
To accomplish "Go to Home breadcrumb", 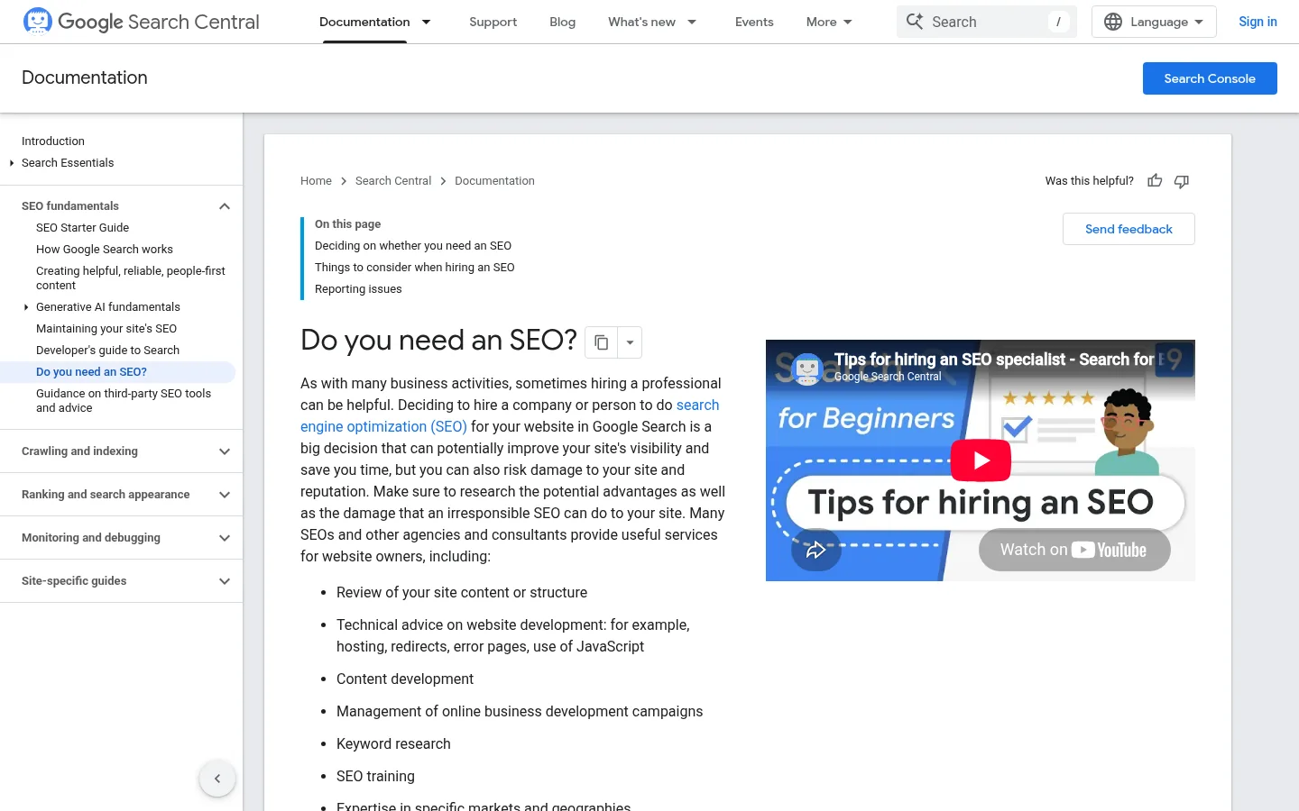I will tap(316, 181).
